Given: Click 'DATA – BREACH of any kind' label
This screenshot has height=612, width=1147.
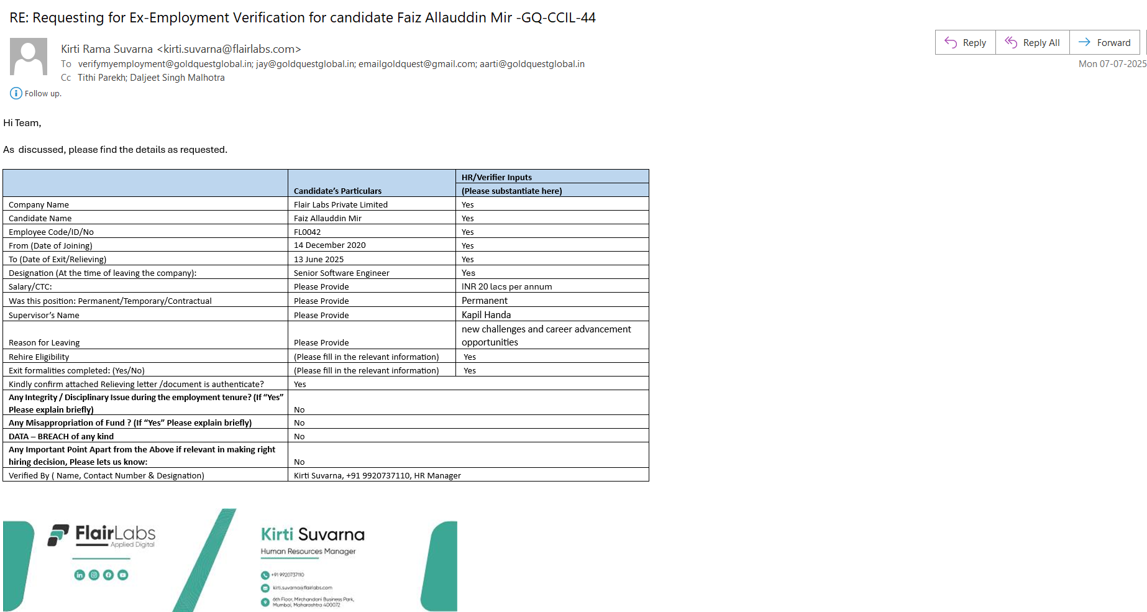Looking at the screenshot, I should click(61, 436).
